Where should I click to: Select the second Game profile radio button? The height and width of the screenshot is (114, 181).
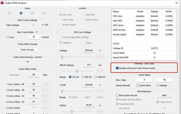coord(21,13)
